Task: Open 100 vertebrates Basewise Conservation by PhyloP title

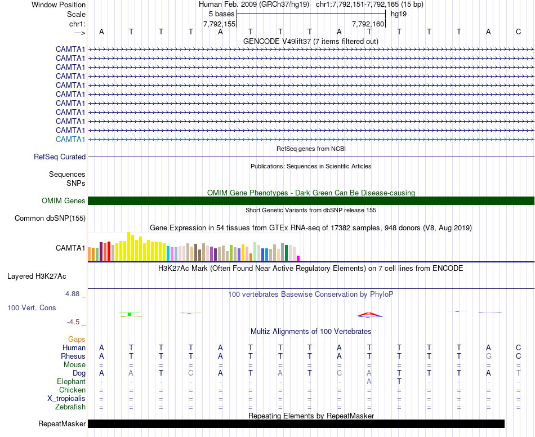Action: point(310,294)
